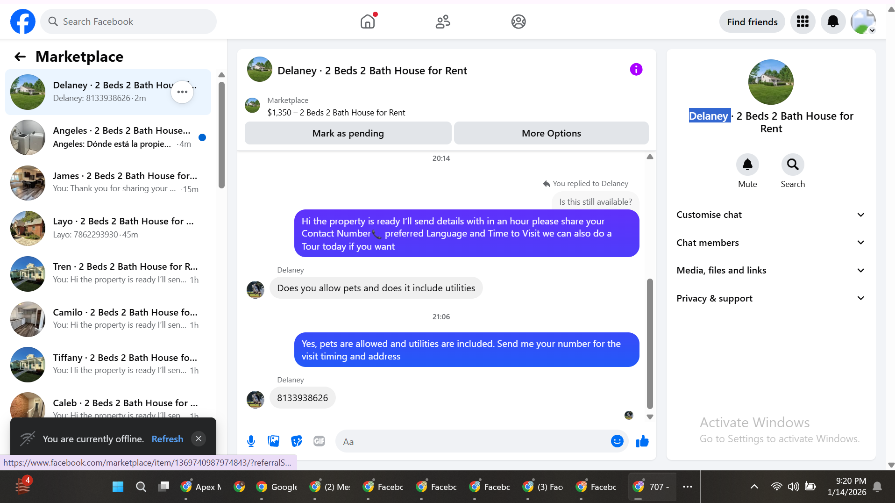Click Delaney's avatar beside phone number message
The image size is (895, 503).
tap(255, 399)
